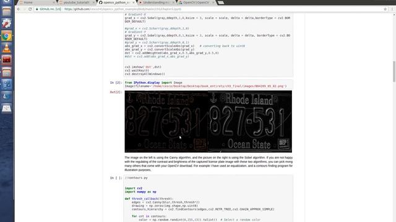
Task: Close the opencv_python GitHub tab
Action: coord(134,2)
